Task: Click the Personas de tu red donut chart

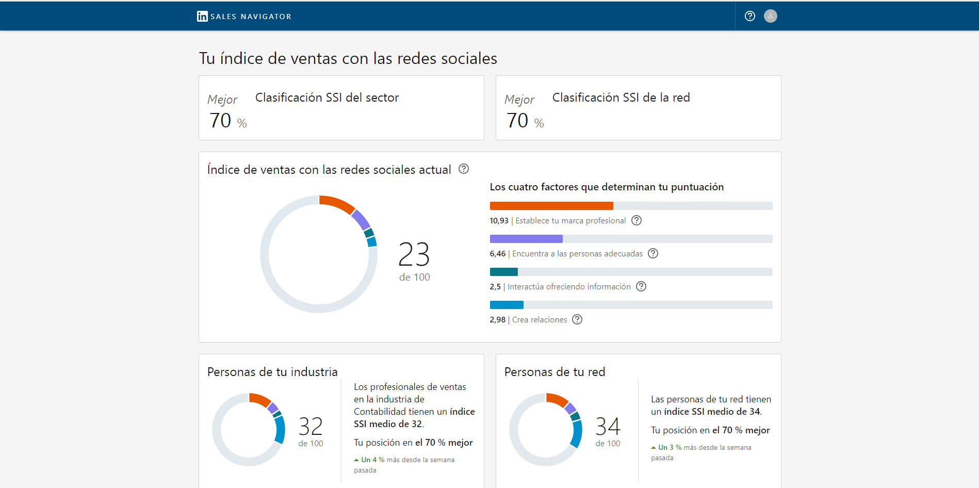Action: [x=546, y=430]
